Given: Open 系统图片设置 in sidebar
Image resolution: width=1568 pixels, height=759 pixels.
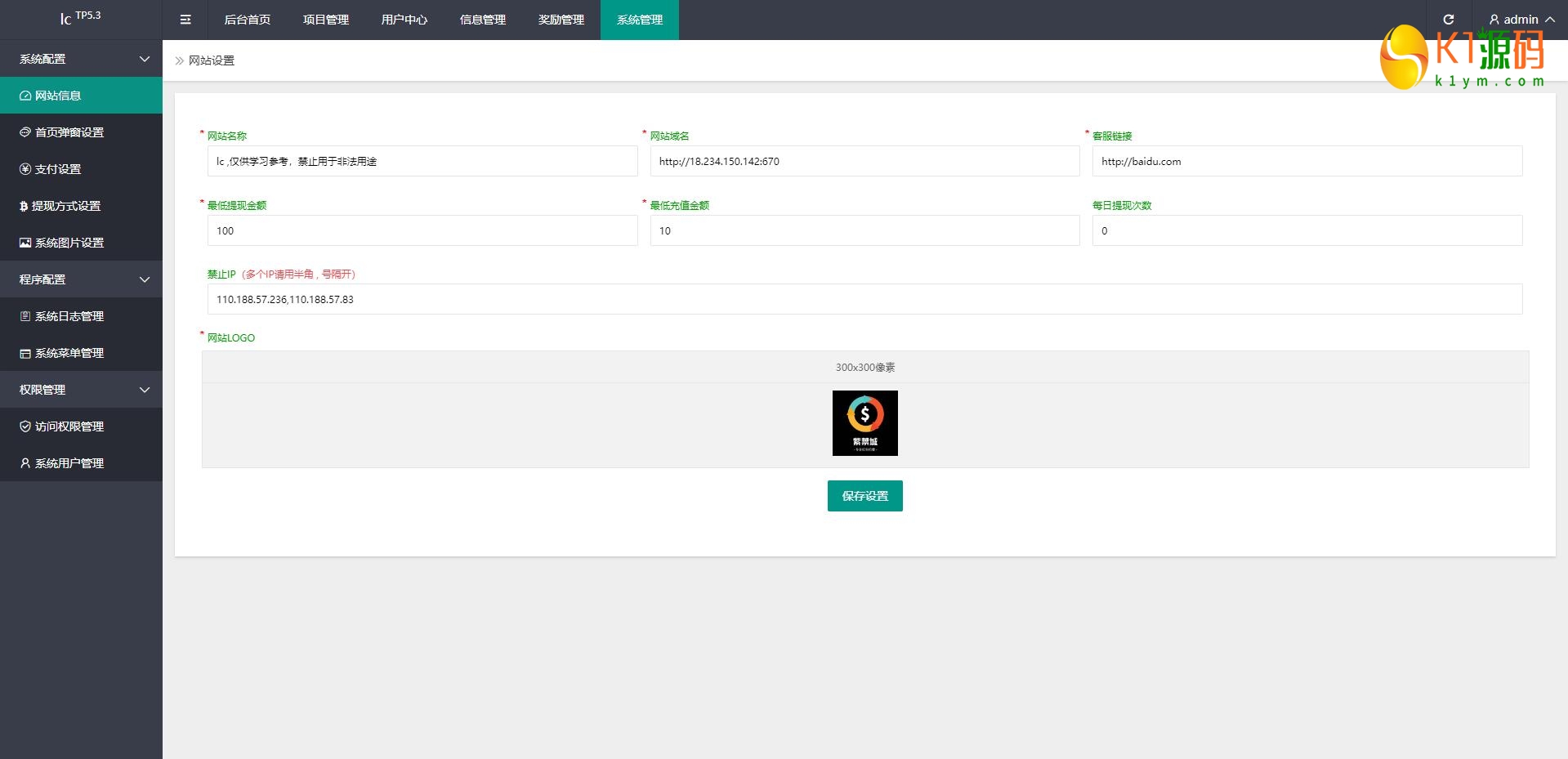Looking at the screenshot, I should (x=81, y=243).
